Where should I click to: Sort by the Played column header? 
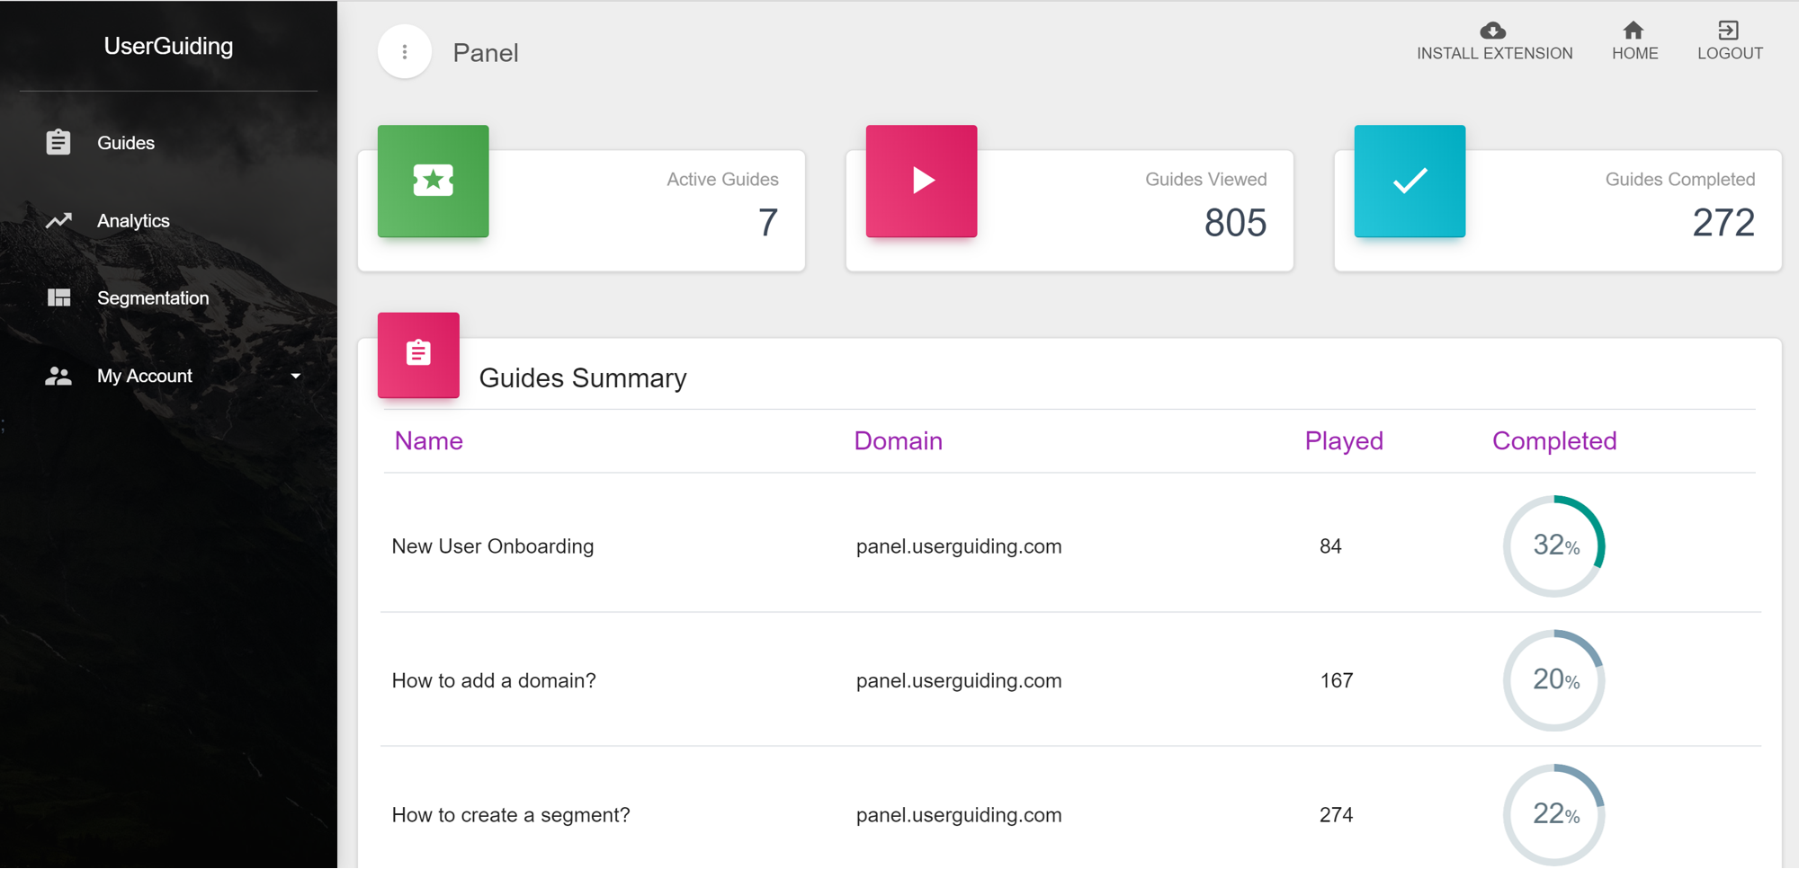point(1344,441)
